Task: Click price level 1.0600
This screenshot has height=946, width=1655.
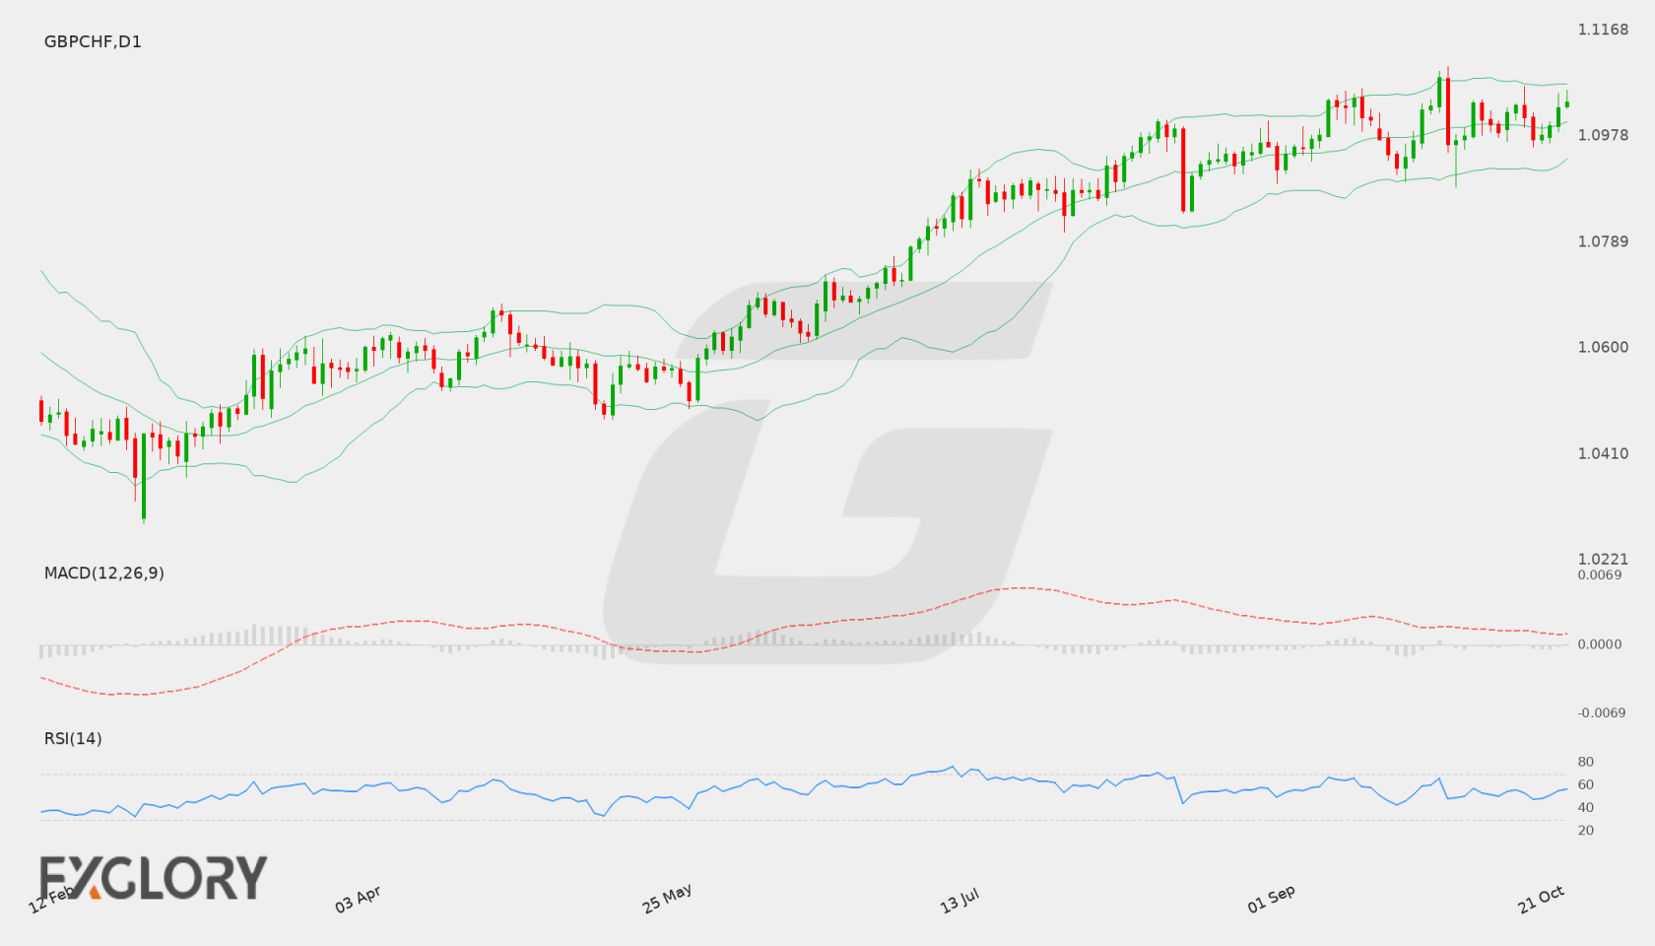Action: tap(1603, 347)
